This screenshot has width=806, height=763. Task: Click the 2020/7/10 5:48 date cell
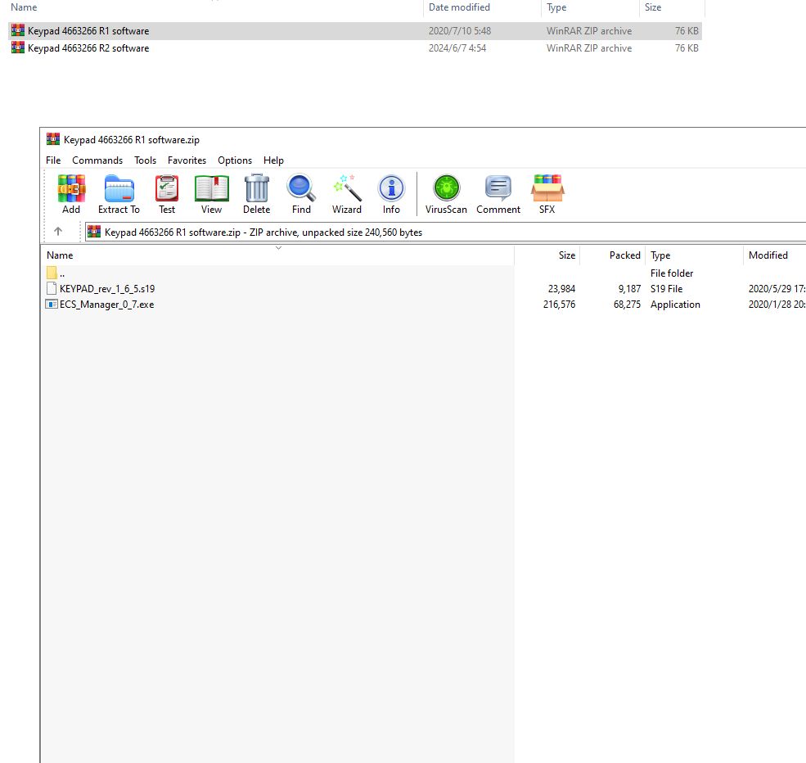[x=460, y=31]
